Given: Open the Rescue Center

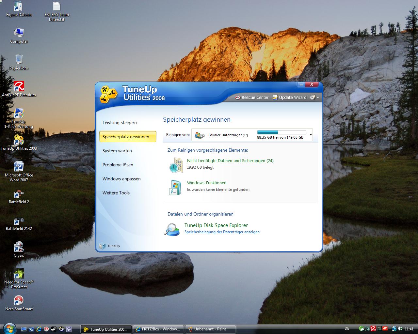Looking at the screenshot, I should pyautogui.click(x=252, y=97).
